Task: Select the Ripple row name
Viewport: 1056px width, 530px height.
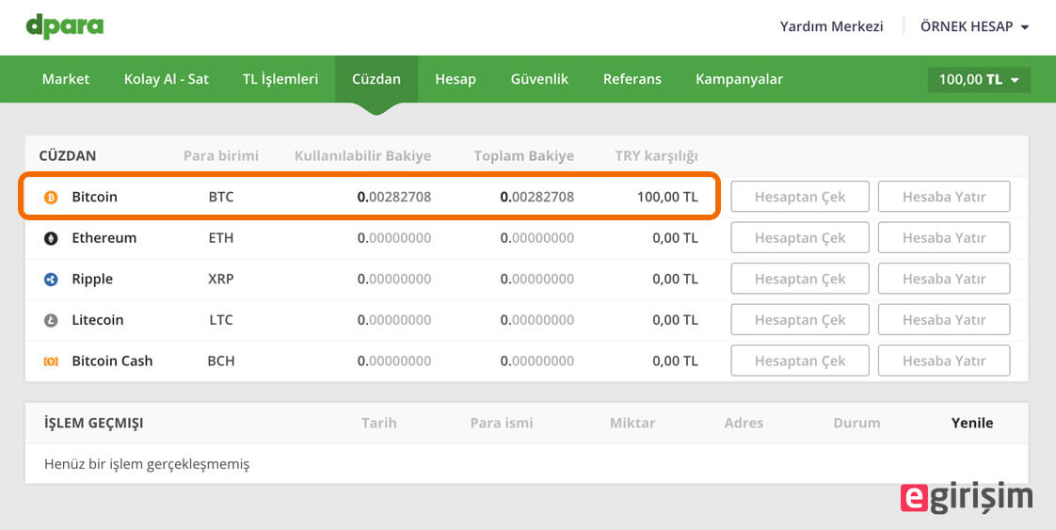Action: point(92,280)
